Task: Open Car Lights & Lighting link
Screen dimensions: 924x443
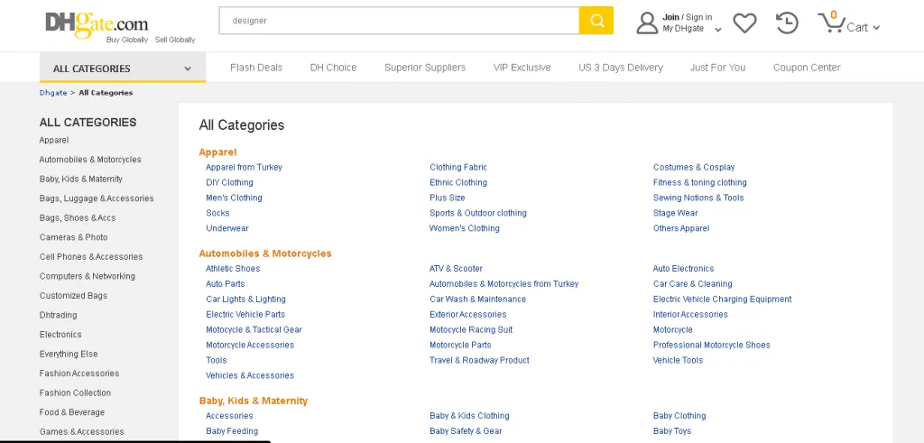Action: [x=245, y=300]
